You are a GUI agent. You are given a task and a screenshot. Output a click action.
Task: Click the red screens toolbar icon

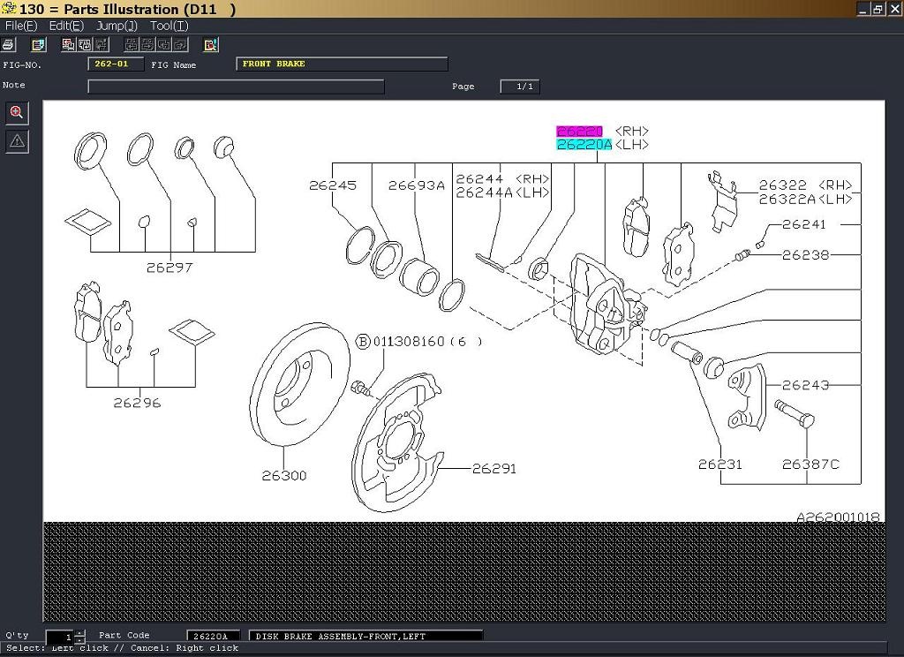[69, 44]
